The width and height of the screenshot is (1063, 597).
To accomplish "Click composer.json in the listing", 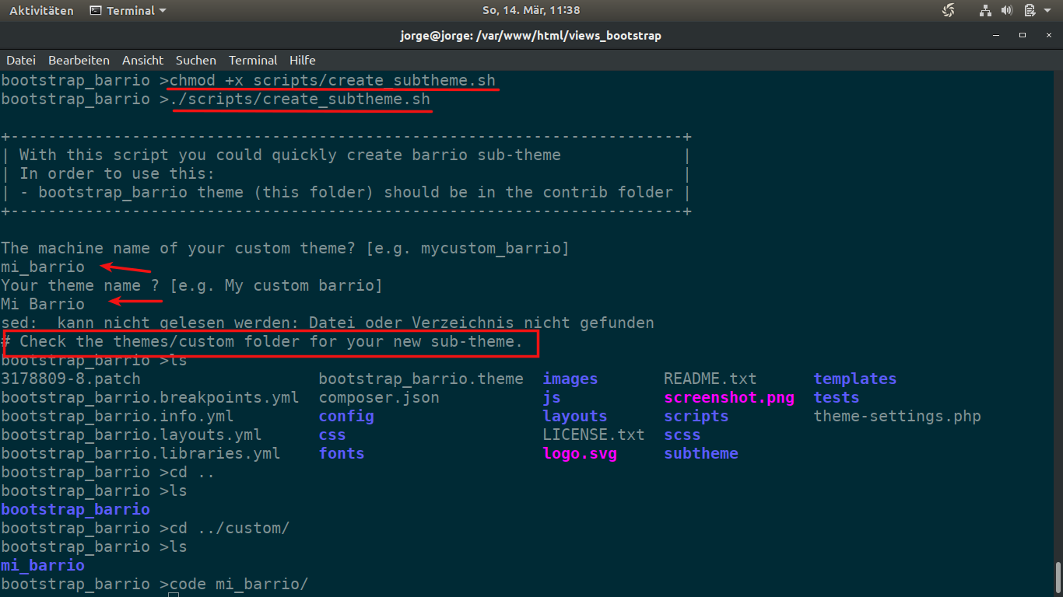I will [x=379, y=397].
